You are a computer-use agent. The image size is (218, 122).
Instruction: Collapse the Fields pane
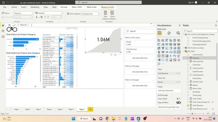tap(216, 25)
